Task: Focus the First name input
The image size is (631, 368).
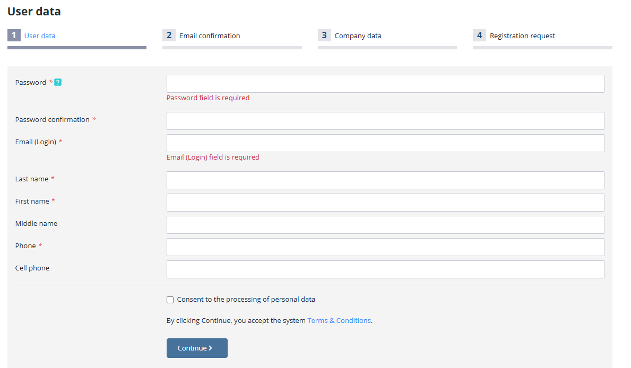Action: [x=385, y=203]
